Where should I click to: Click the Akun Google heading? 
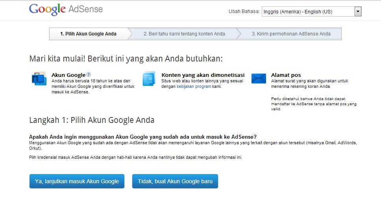(68, 75)
